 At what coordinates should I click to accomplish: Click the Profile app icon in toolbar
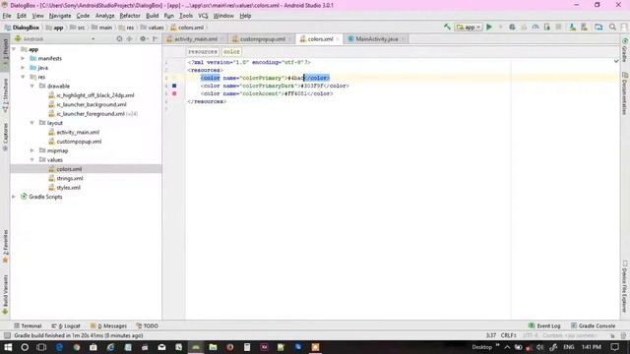(535, 27)
